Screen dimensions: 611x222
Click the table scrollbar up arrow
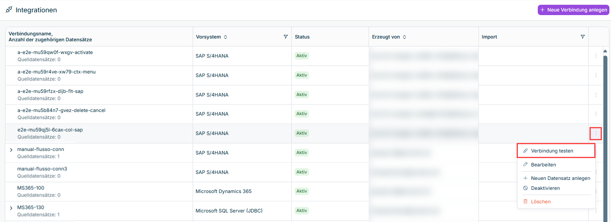point(605,51)
